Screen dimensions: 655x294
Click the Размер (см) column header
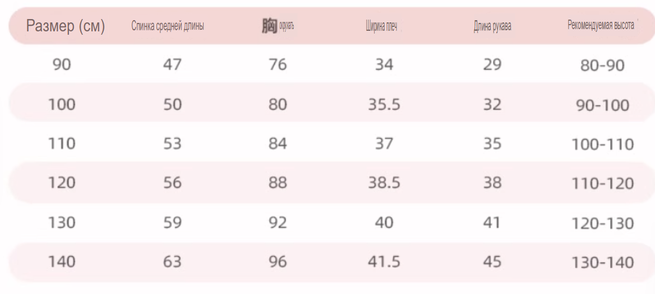(x=66, y=27)
